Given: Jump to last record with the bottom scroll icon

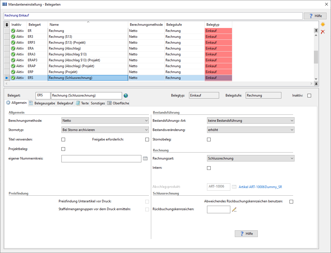Looking at the screenshot, I should click(316, 84).
